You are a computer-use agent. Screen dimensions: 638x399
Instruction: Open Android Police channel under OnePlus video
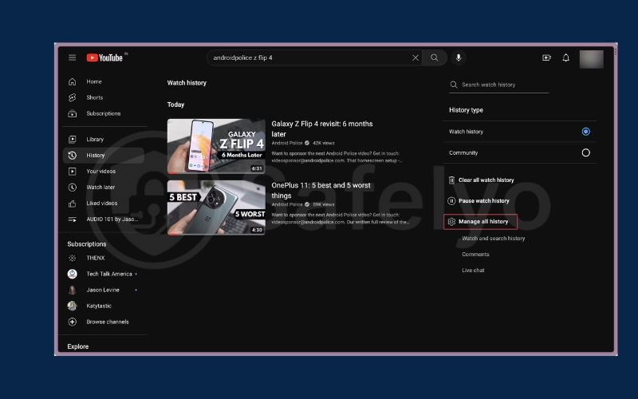pos(287,204)
